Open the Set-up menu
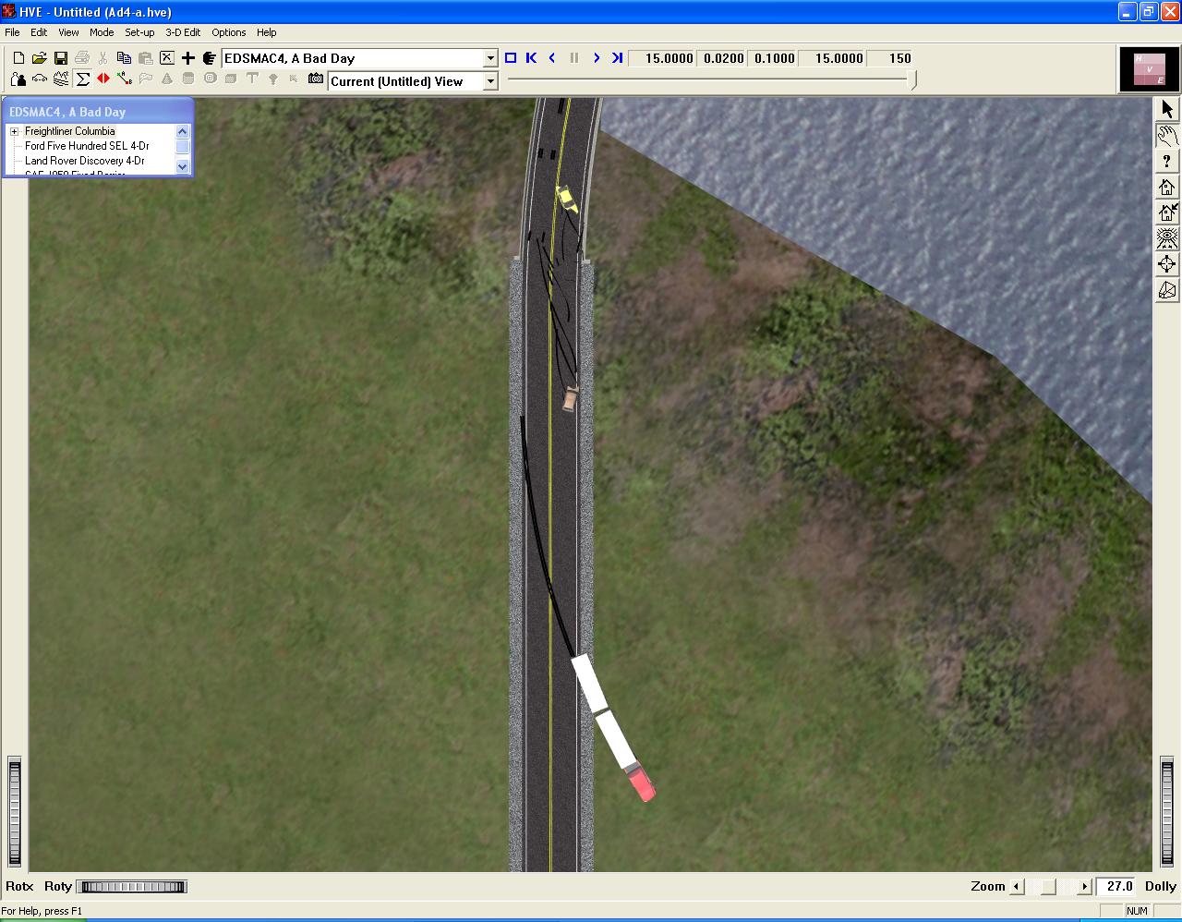Image resolution: width=1182 pixels, height=922 pixels. coord(139,32)
